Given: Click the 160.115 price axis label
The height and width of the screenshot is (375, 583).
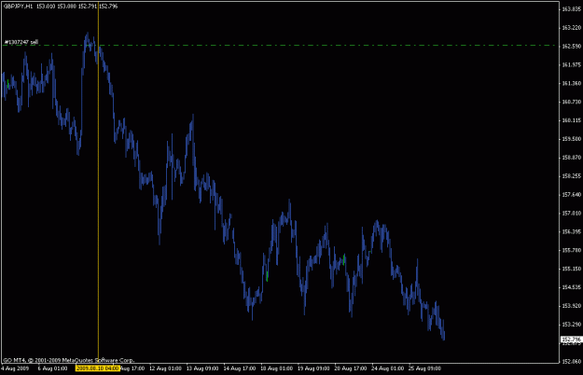Looking at the screenshot, I should pyautogui.click(x=571, y=120).
